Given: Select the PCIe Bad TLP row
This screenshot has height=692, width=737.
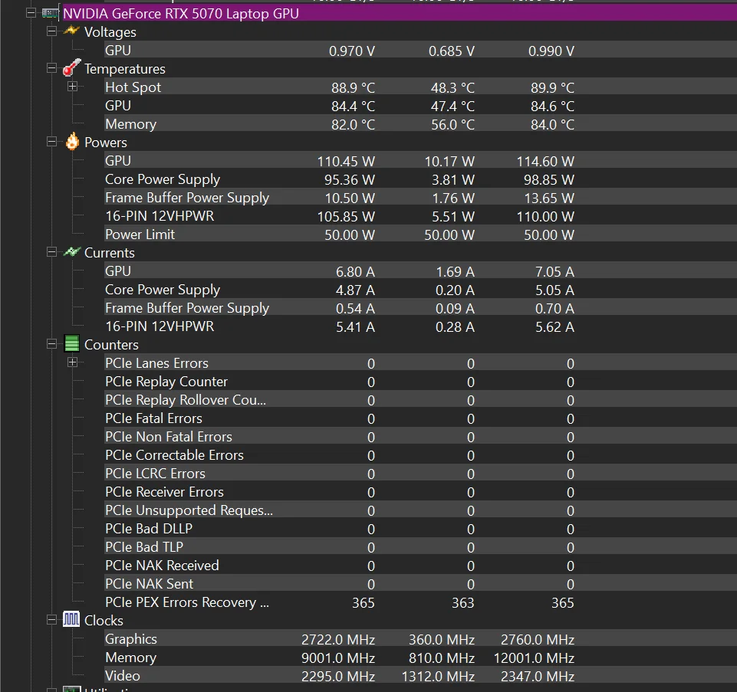Looking at the screenshot, I should point(420,547).
